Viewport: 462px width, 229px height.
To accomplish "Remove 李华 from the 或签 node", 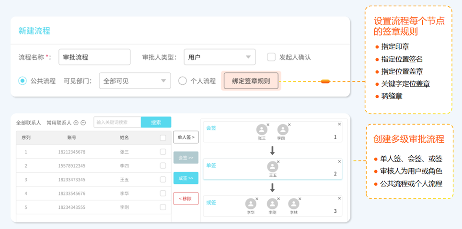I will pyautogui.click(x=257, y=199).
